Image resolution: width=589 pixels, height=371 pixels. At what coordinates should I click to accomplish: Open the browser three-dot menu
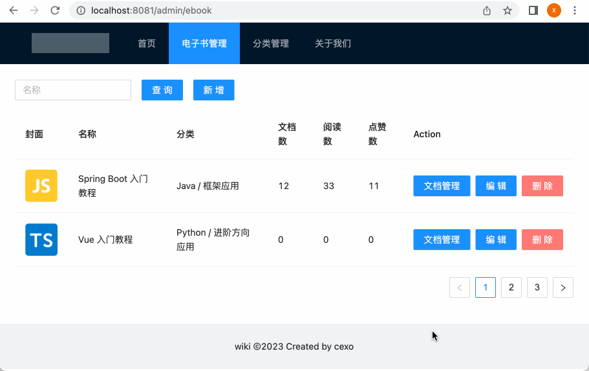pos(575,10)
